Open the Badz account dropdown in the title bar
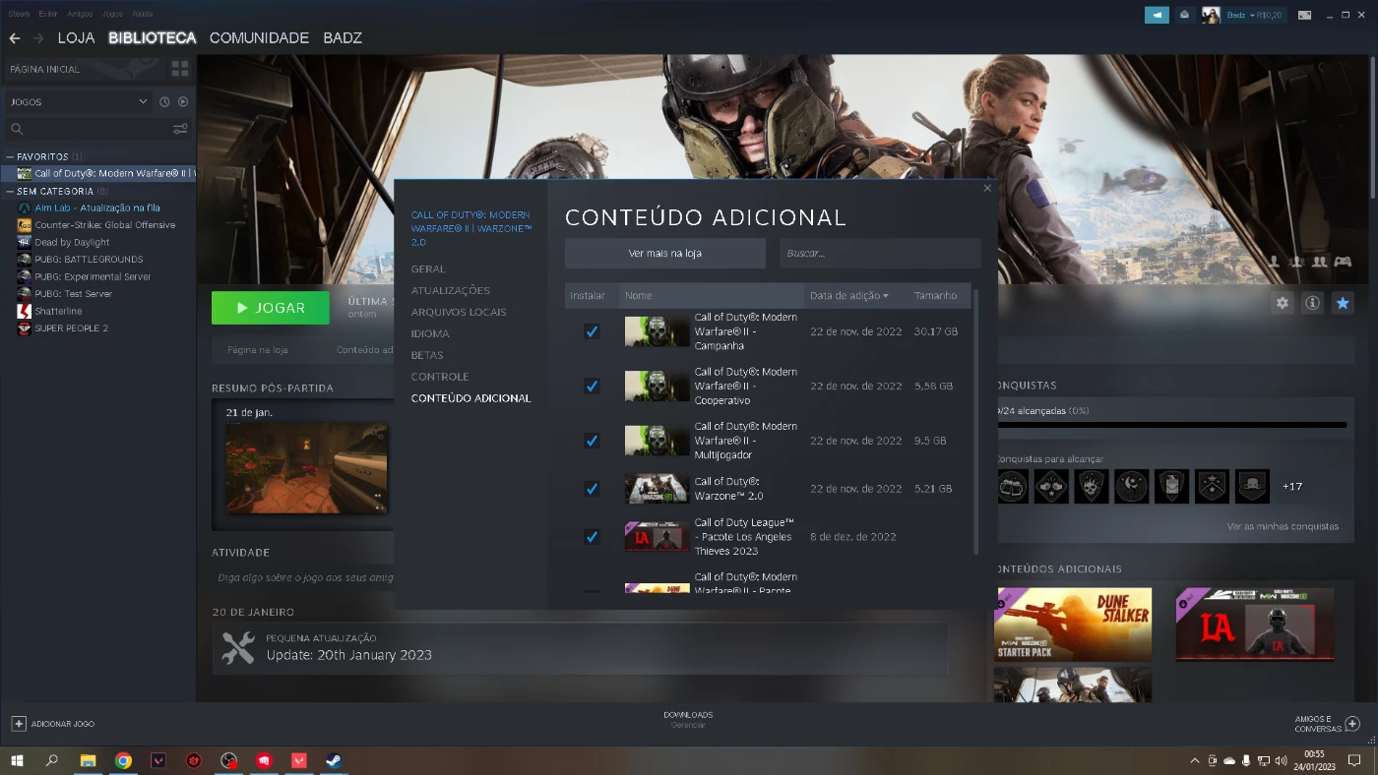The height and width of the screenshot is (775, 1378). click(x=1252, y=15)
